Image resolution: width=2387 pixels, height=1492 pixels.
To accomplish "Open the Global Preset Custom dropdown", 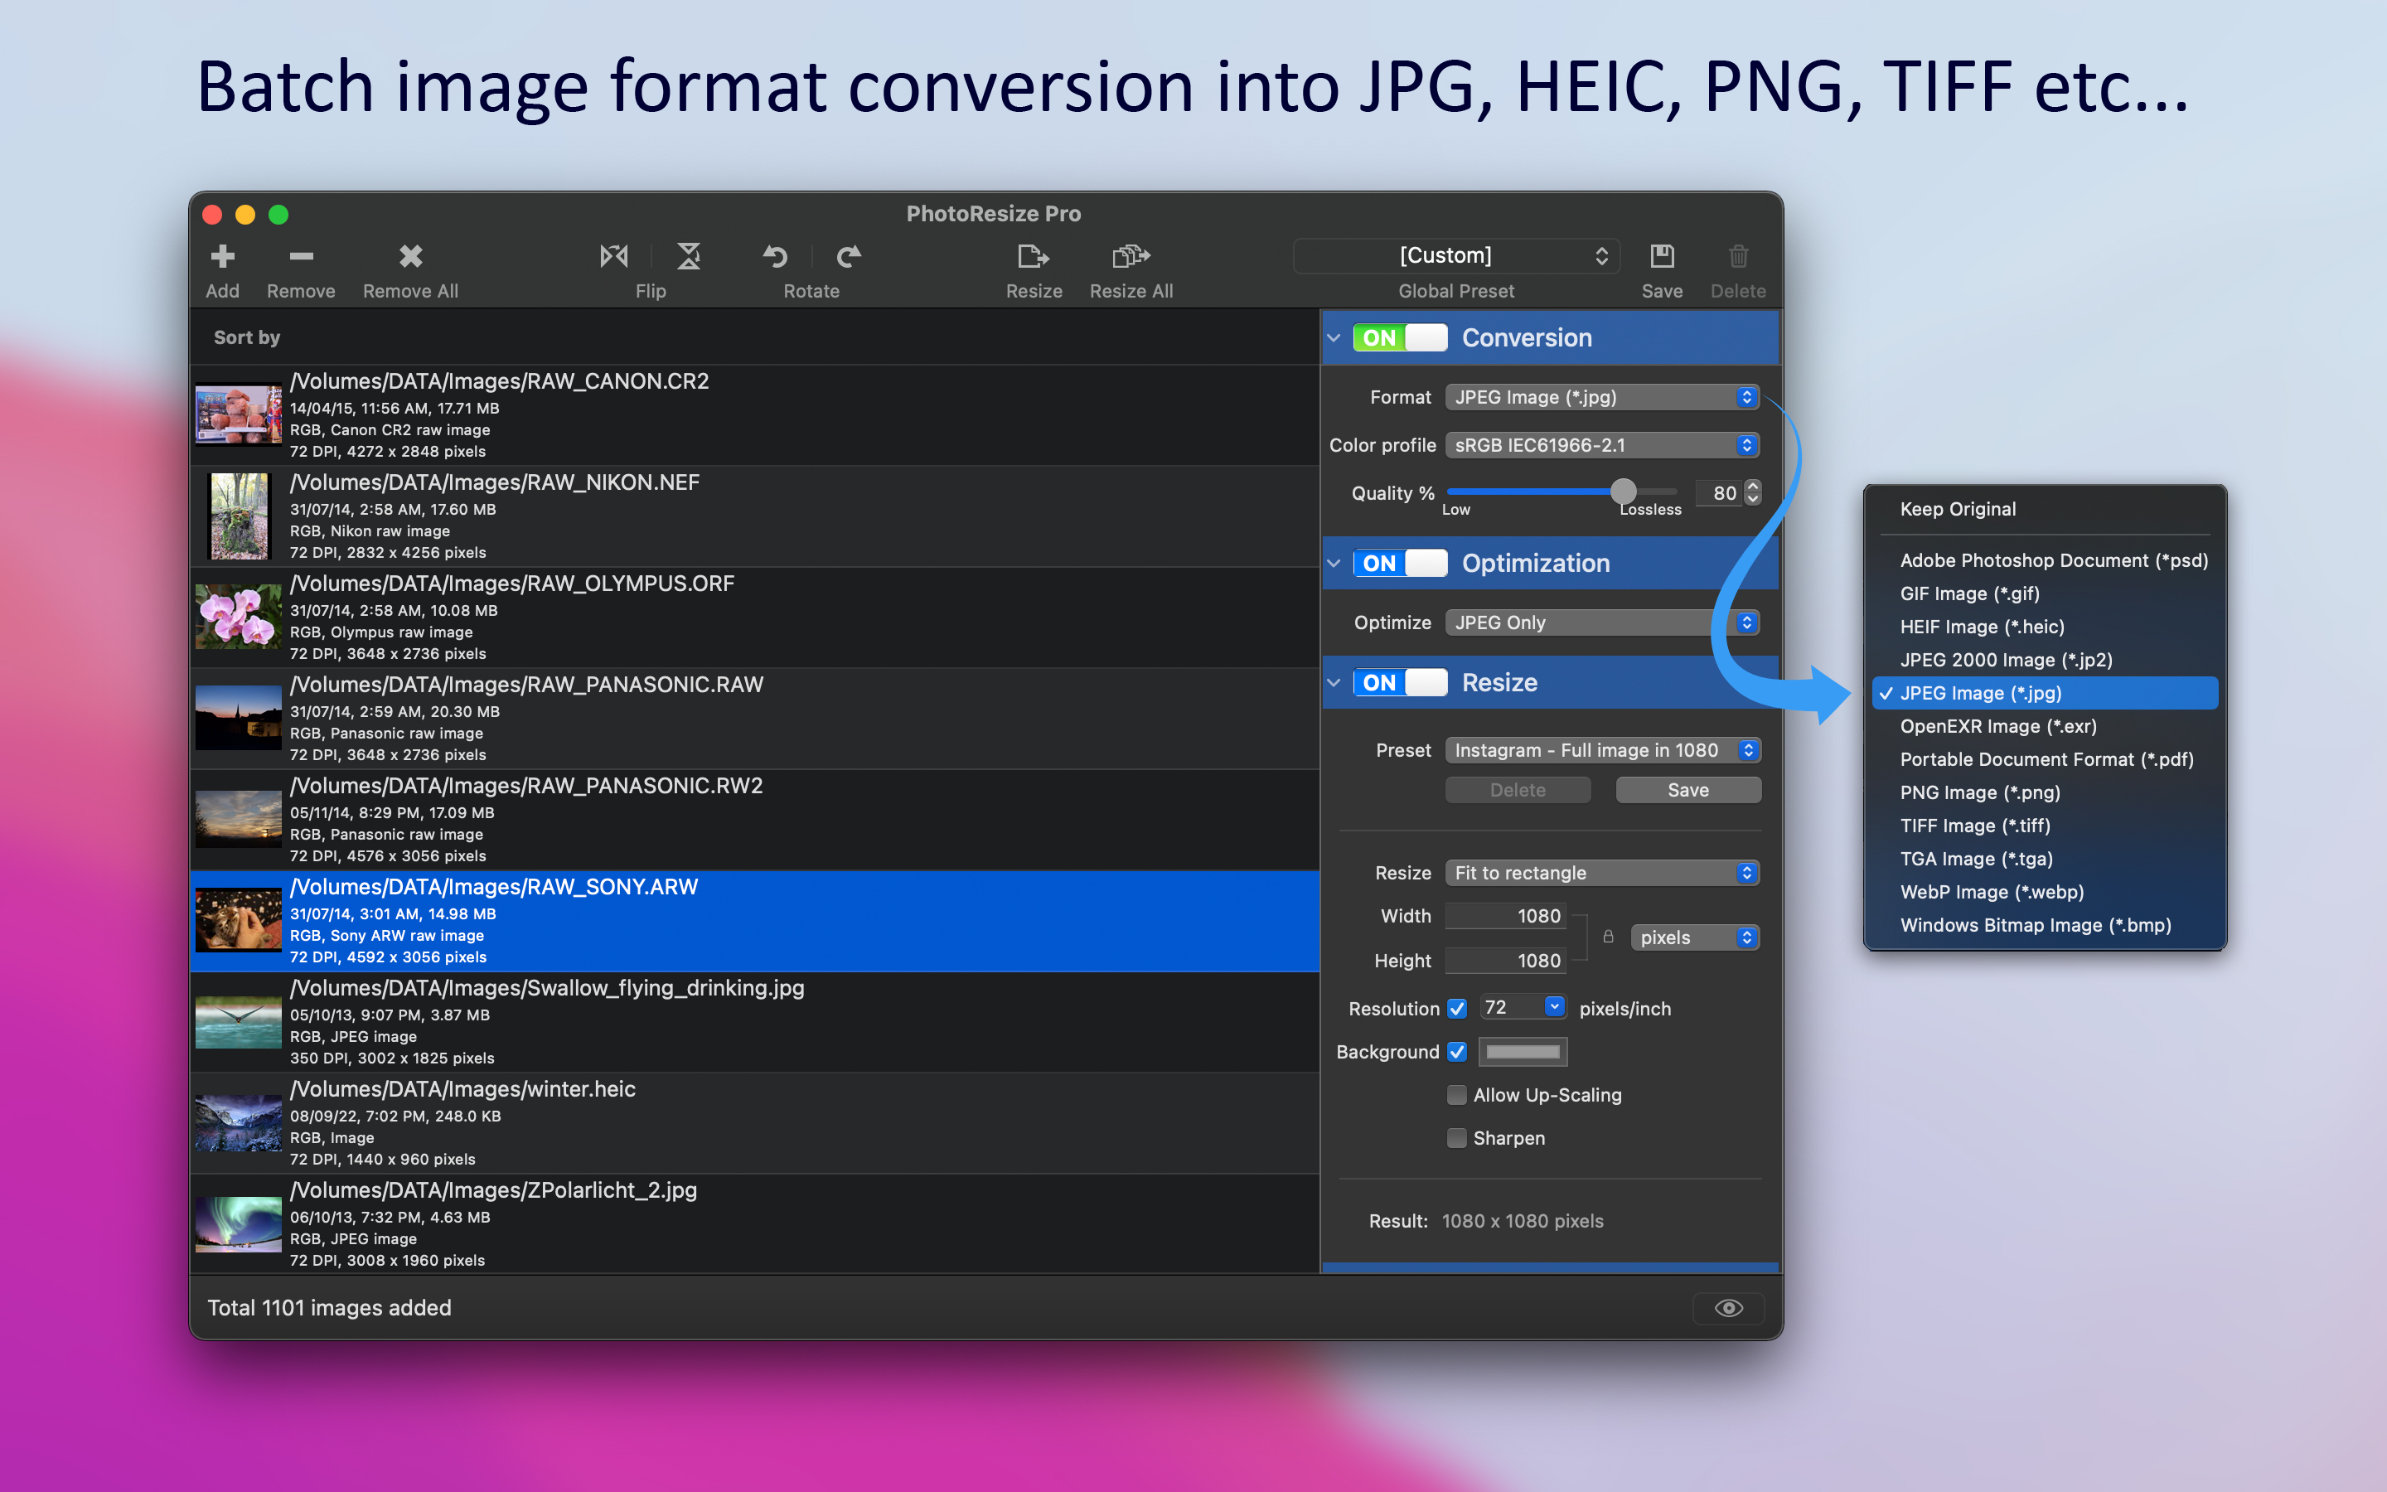I will pyautogui.click(x=1457, y=255).
